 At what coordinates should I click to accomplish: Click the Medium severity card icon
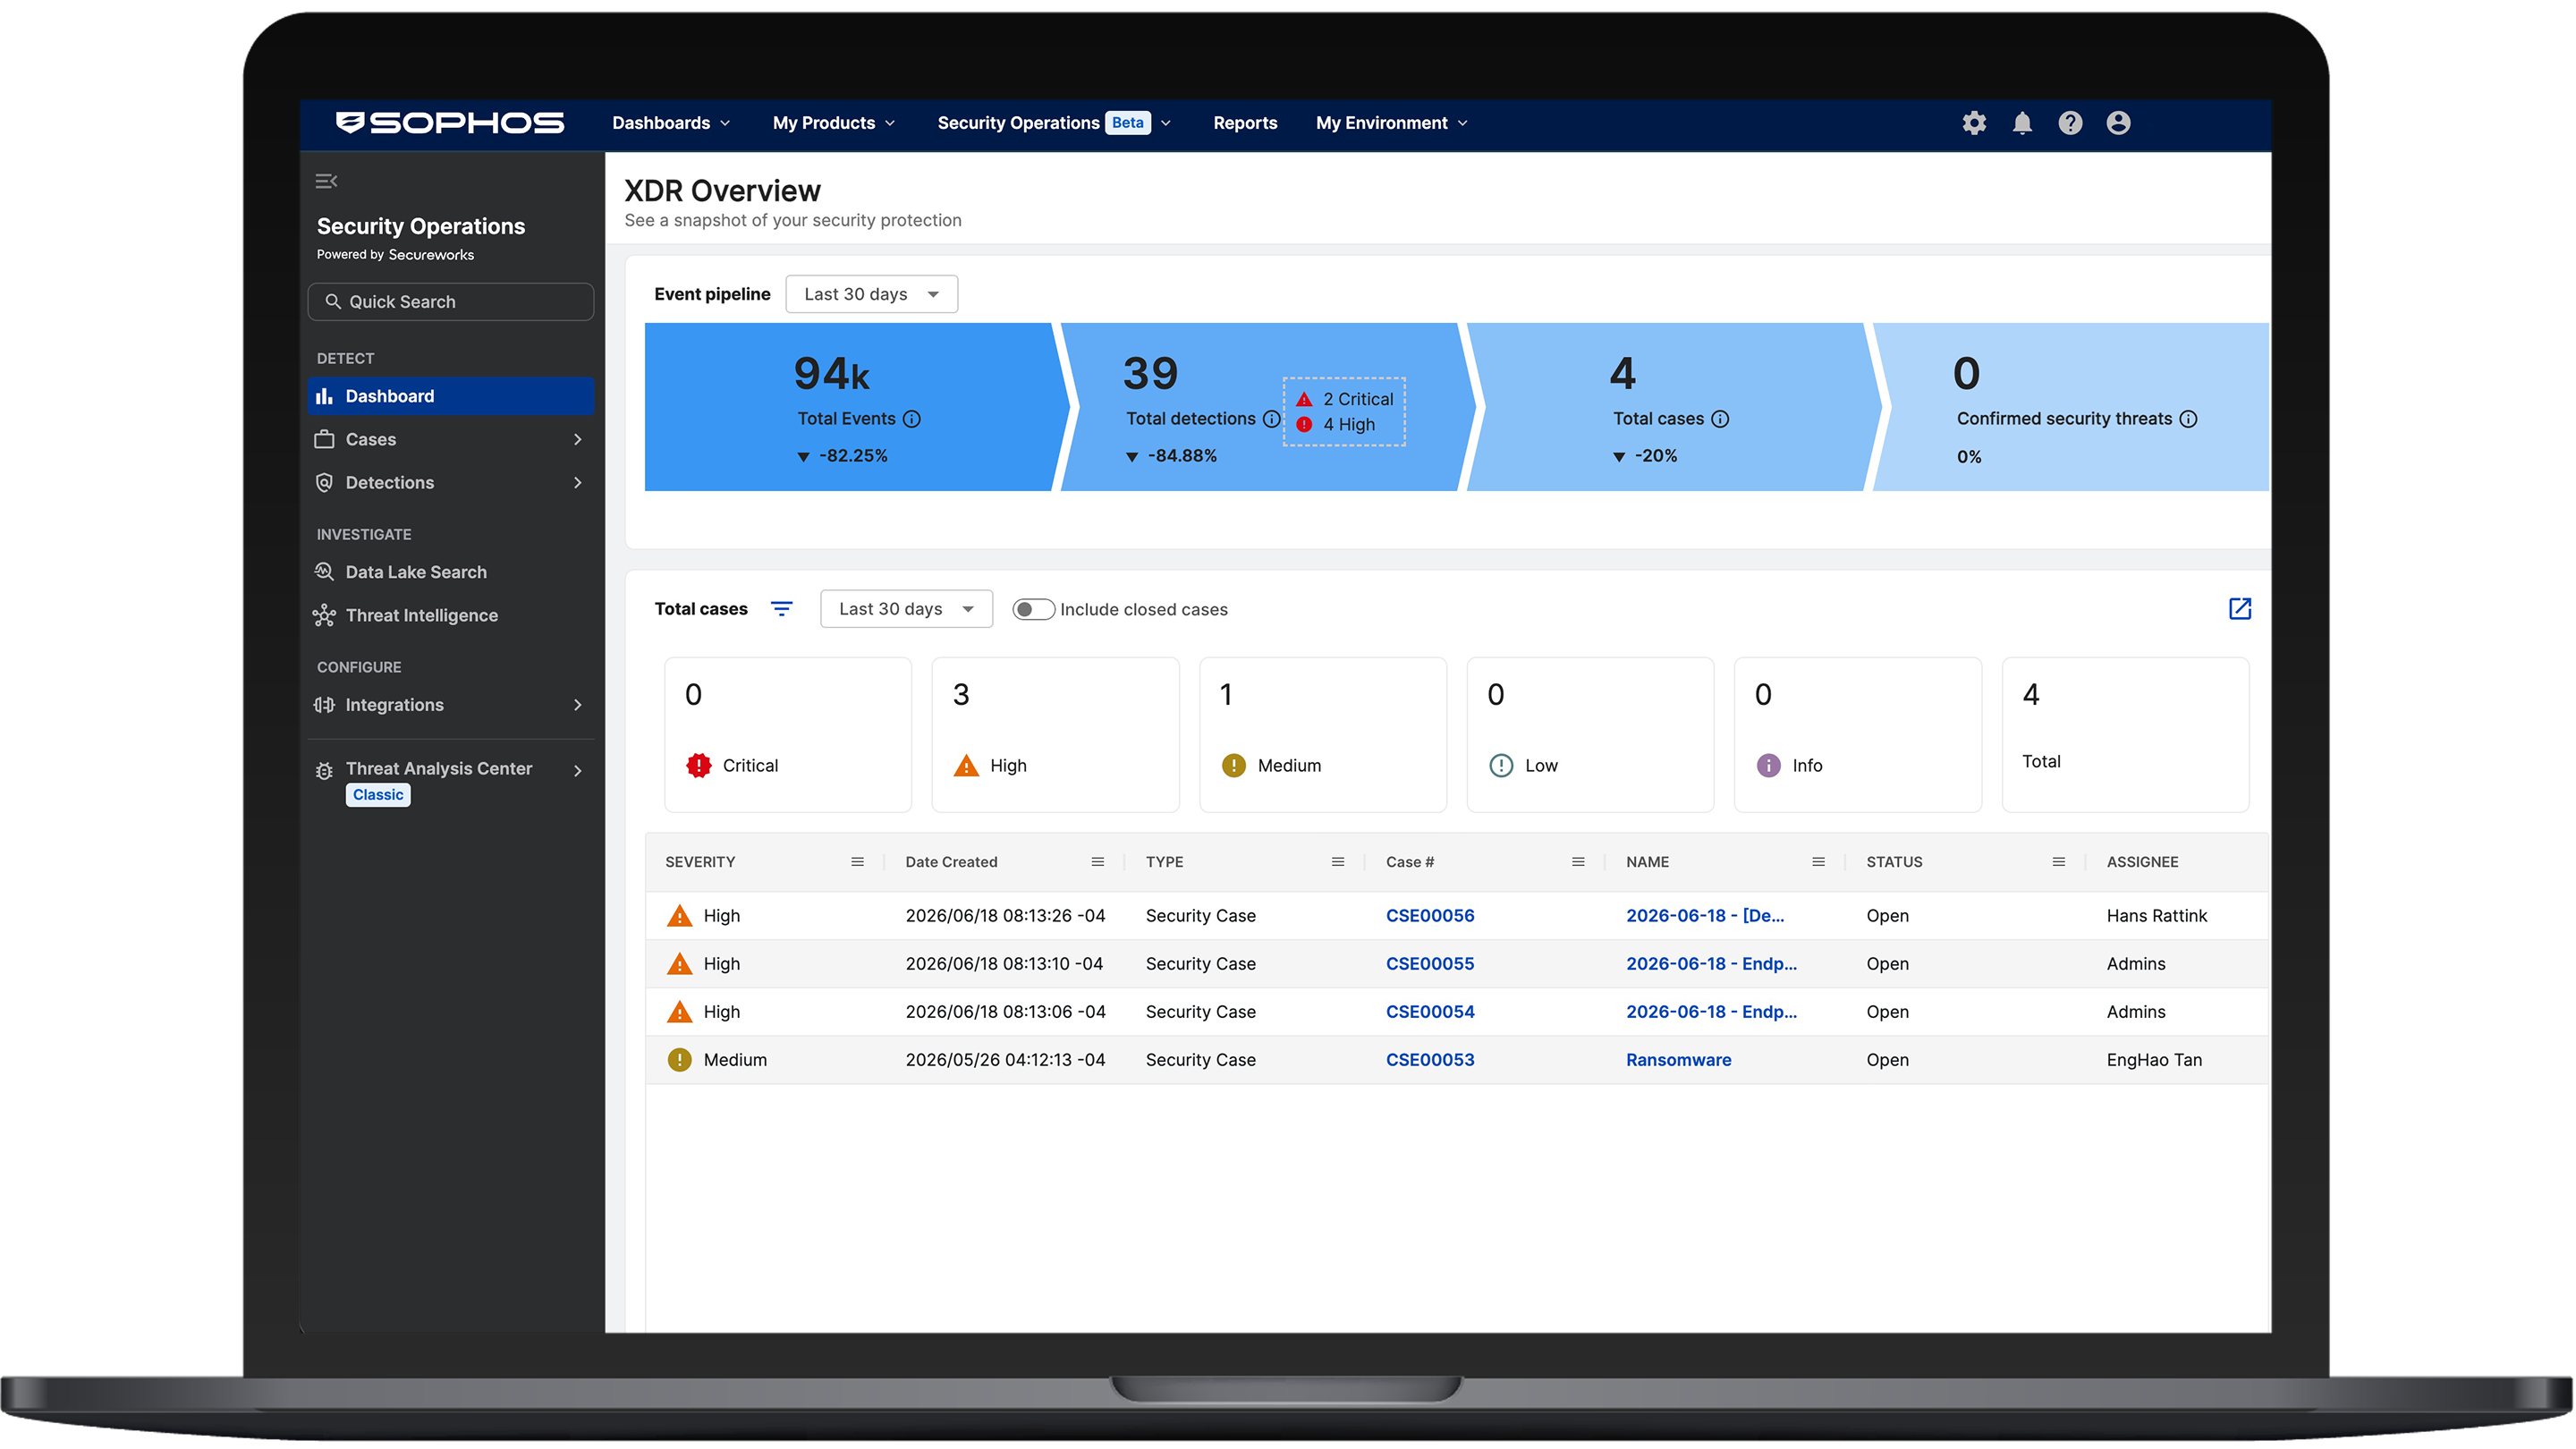pos(1233,766)
